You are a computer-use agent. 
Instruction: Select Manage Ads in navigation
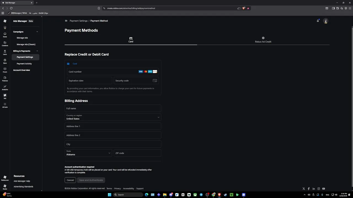pyautogui.click(x=22, y=38)
